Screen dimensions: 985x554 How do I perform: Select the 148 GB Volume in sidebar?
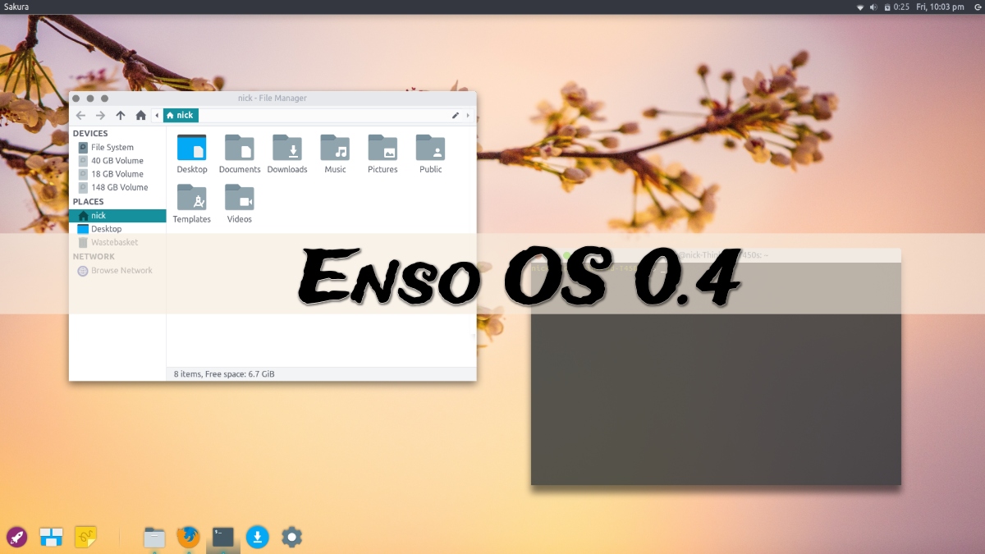(x=119, y=187)
